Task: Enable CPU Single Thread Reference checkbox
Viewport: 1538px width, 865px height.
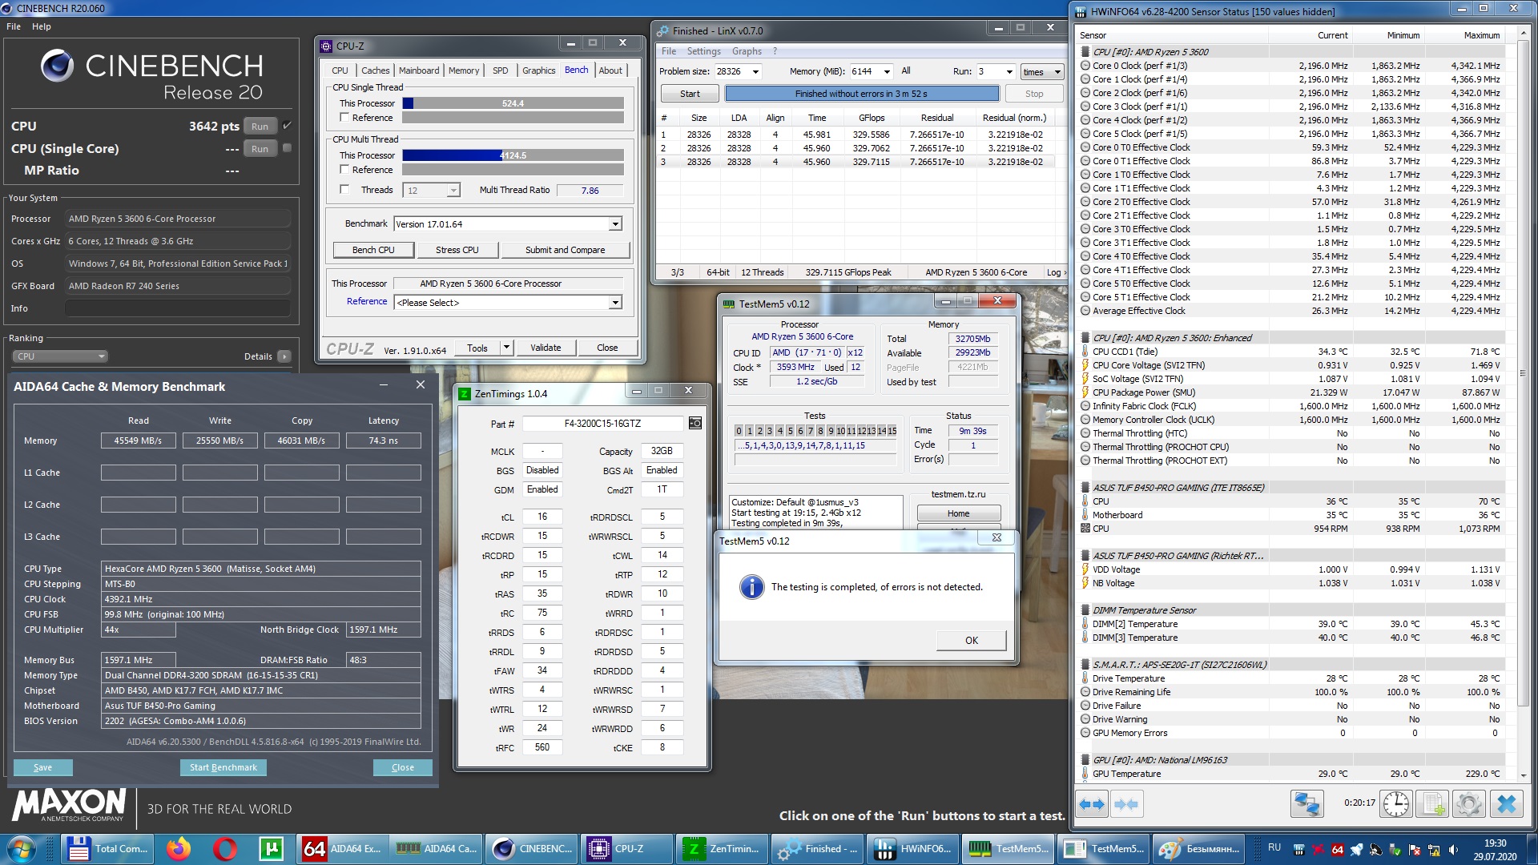Action: [344, 118]
